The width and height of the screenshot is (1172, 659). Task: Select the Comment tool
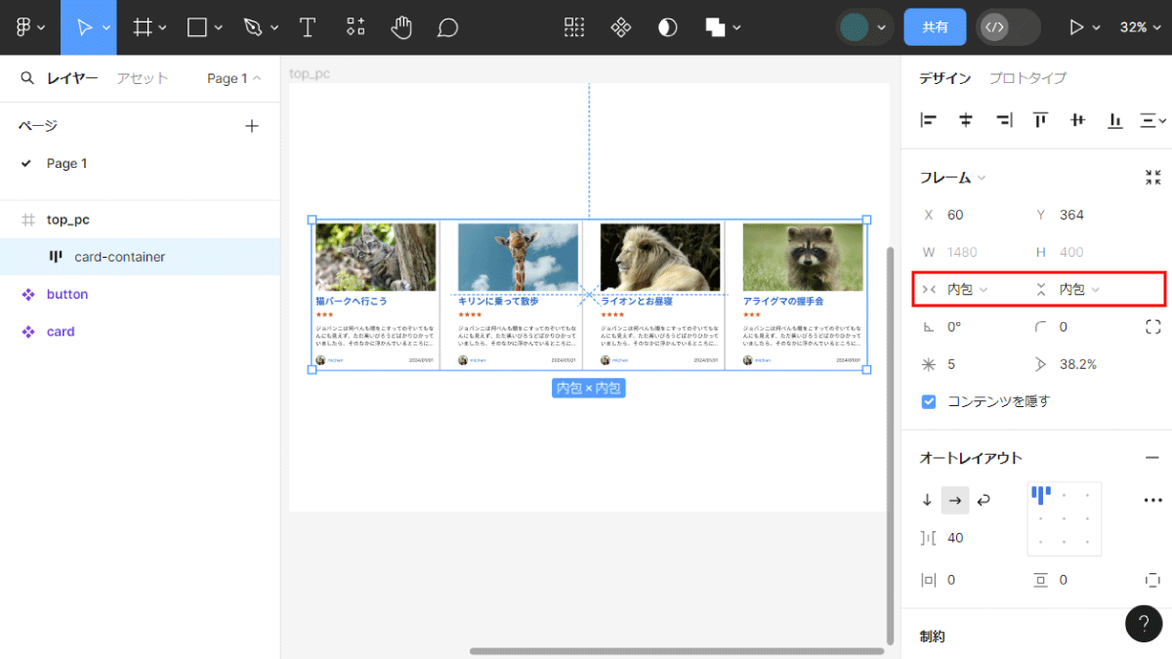coord(447,27)
